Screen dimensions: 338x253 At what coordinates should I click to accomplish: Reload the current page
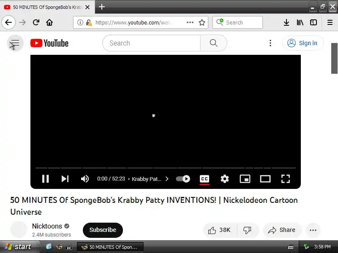pos(36,22)
